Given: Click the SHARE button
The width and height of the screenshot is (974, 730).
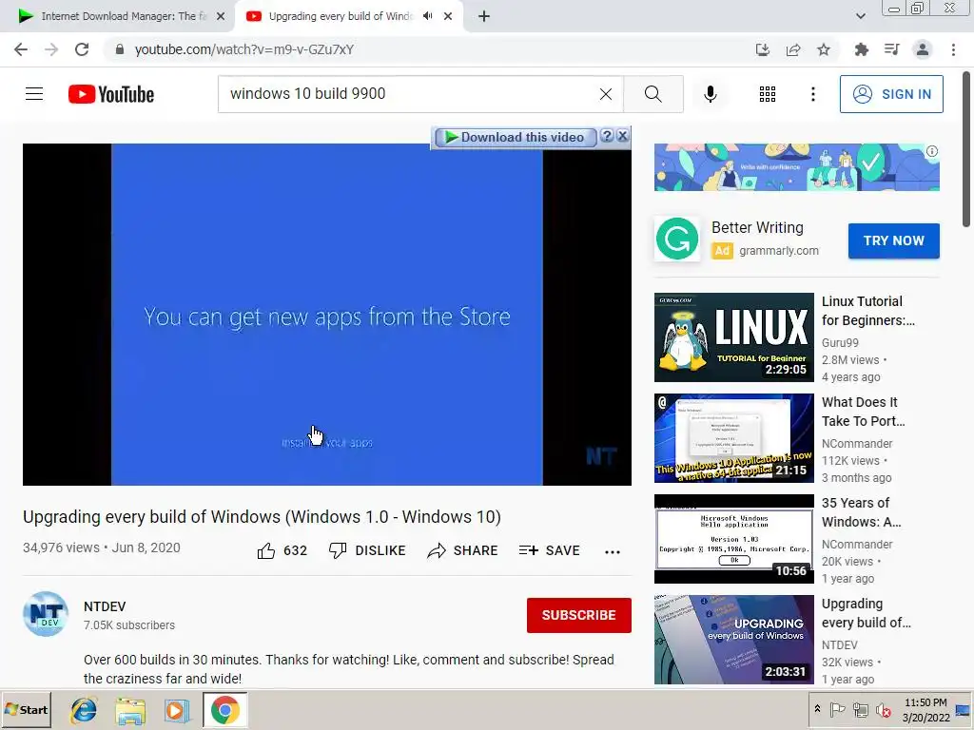Looking at the screenshot, I should (x=463, y=550).
